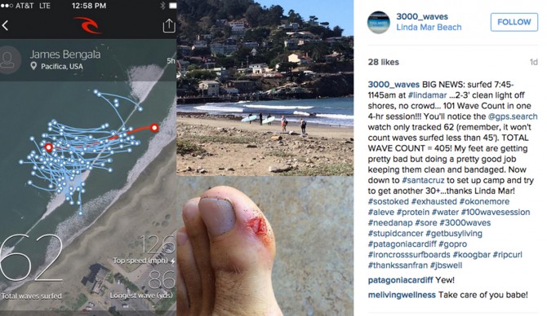This screenshot has width=547, height=316.
Task: Click the red end marker on beach
Action: (154, 128)
